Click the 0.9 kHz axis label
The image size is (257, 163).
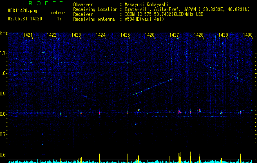(3, 94)
